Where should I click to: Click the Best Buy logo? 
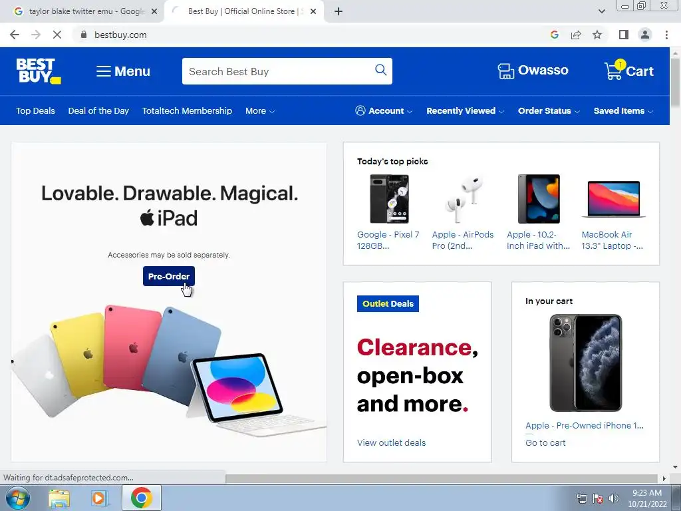[x=38, y=71]
